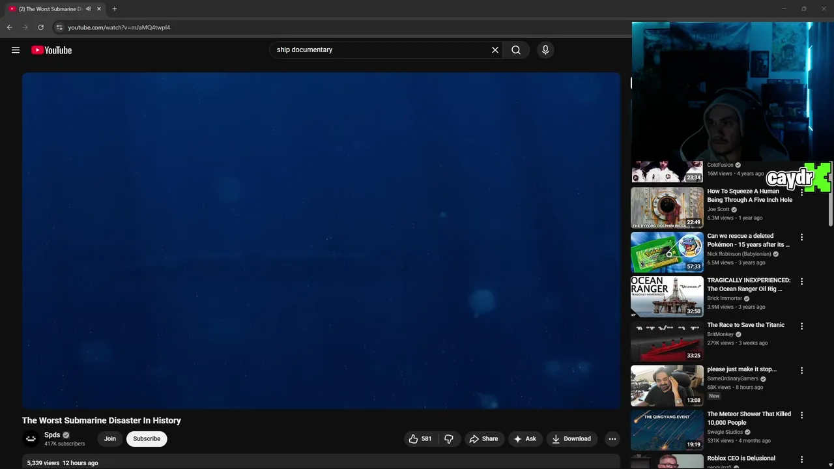Go forward with browser forward arrow
This screenshot has height=469, width=834.
coord(25,27)
